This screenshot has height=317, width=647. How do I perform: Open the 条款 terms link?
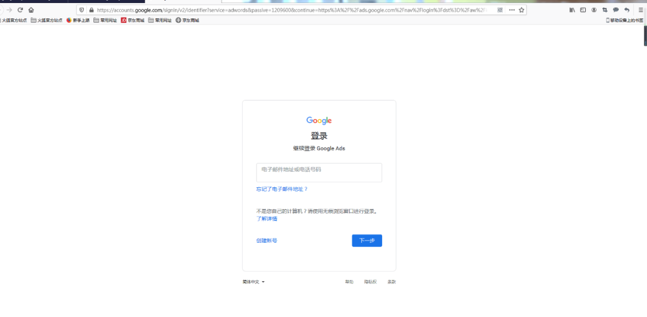pyautogui.click(x=392, y=282)
